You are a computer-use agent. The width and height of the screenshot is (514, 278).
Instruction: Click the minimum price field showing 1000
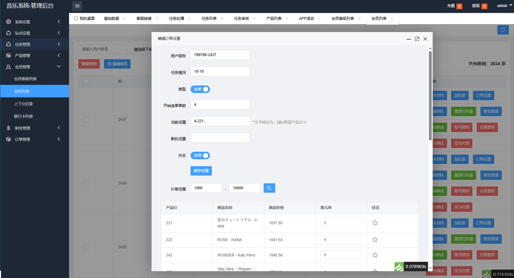(x=206, y=188)
